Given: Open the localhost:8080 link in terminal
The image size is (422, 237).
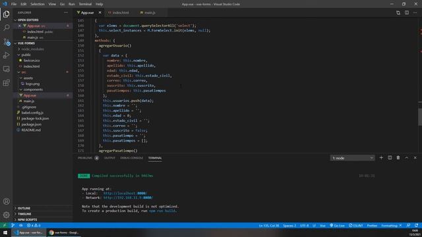Looking at the screenshot, I should [125, 193].
